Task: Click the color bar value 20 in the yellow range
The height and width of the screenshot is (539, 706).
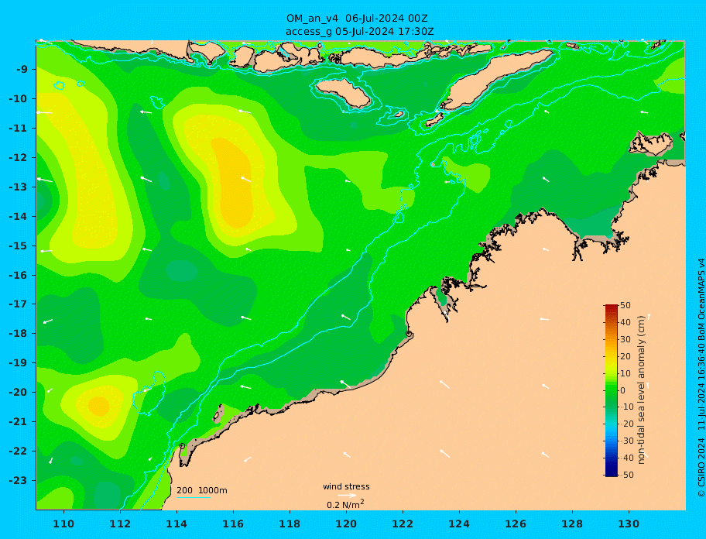Action: [x=625, y=357]
